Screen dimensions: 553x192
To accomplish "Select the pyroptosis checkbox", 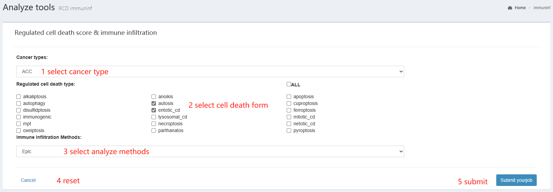I will [x=289, y=131].
